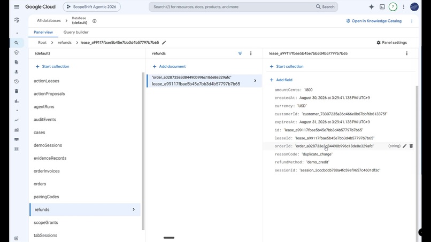Click the Firestore logo in sidebar
The image size is (431, 242).
(x=17, y=20)
